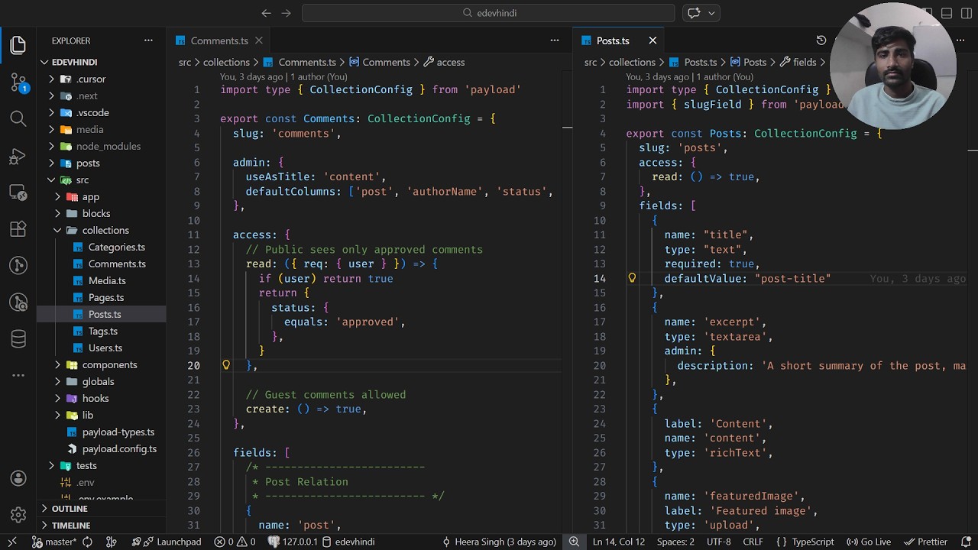Open the Accounts menu icon
978x550 pixels.
[x=18, y=478]
